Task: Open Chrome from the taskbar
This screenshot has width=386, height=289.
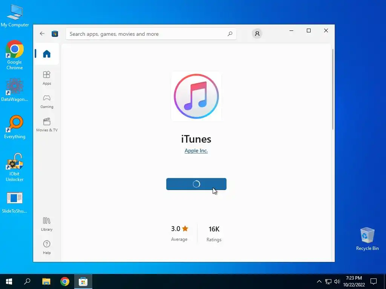Action: (x=65, y=281)
